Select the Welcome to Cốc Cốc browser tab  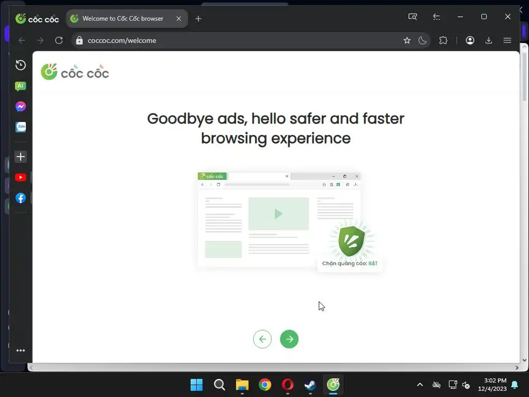click(x=127, y=19)
